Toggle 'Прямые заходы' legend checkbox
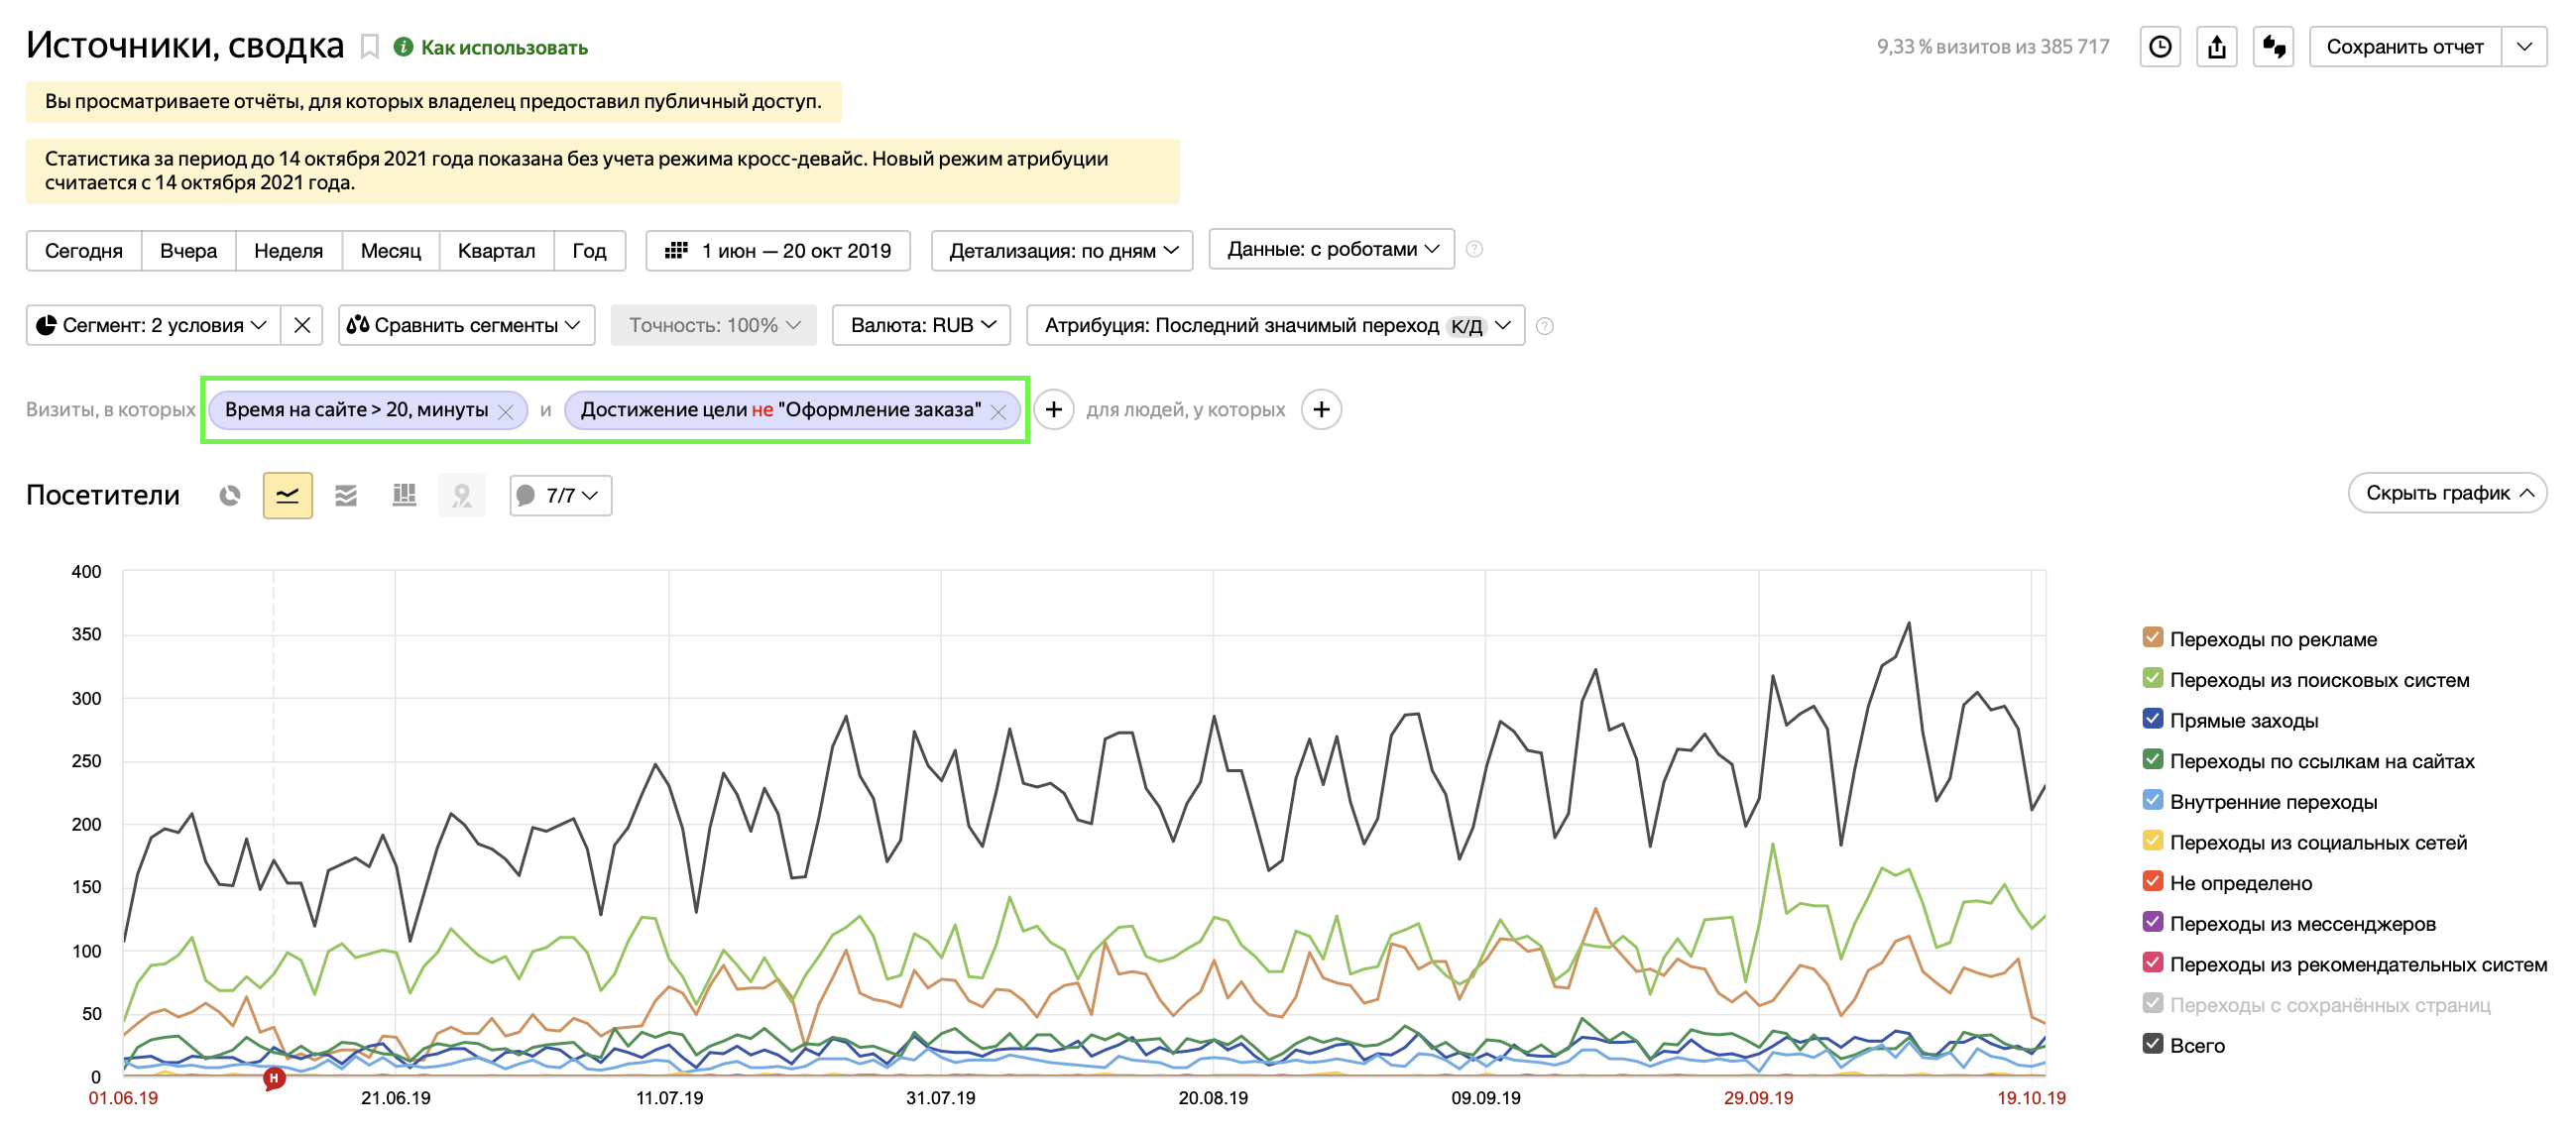The width and height of the screenshot is (2576, 1132). [x=2152, y=719]
